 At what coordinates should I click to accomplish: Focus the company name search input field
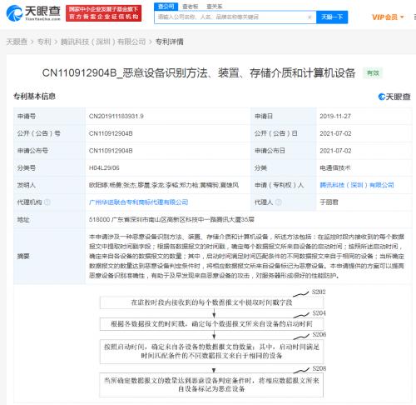click(x=231, y=17)
